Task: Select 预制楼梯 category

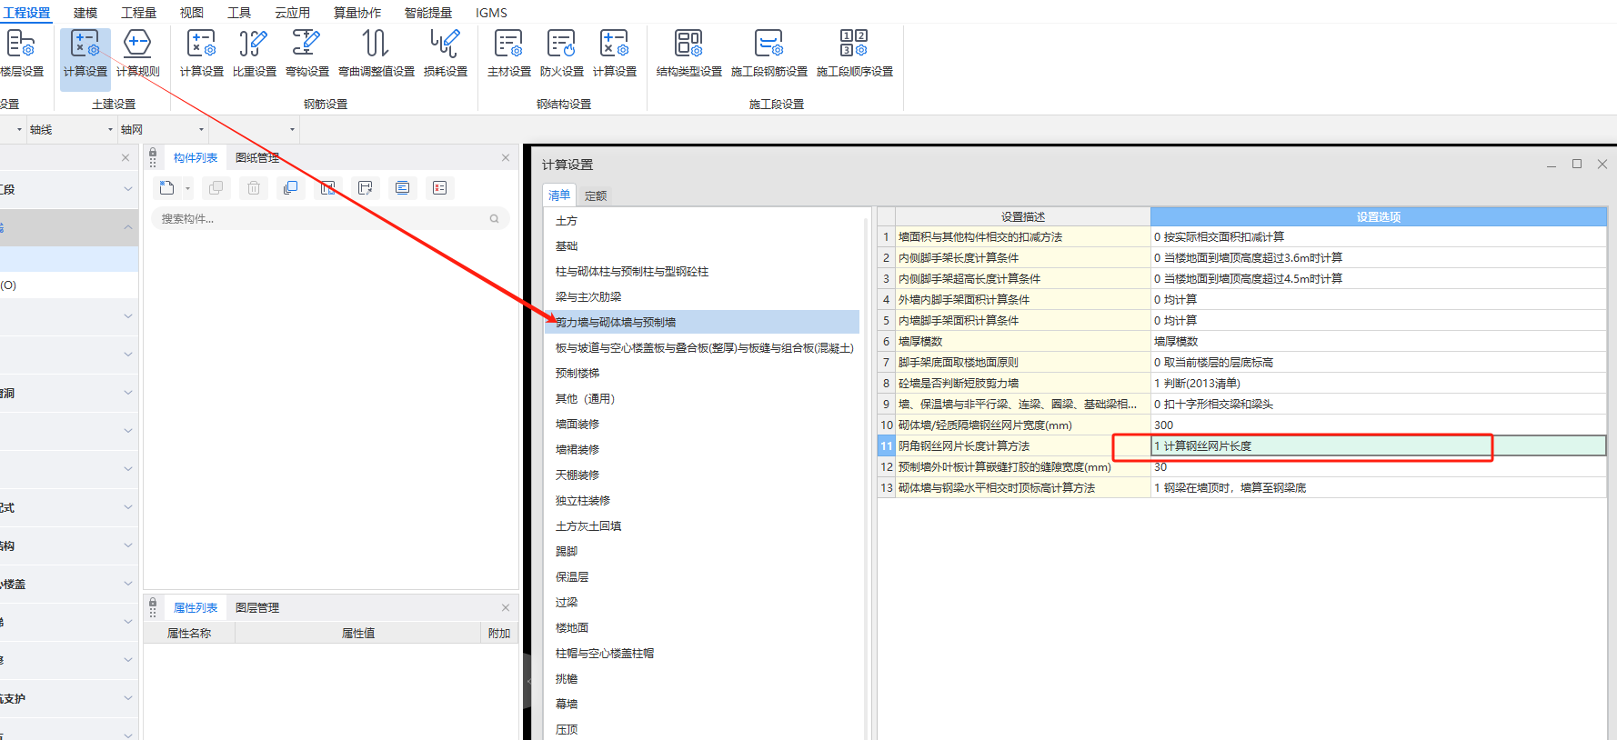Action: tap(577, 374)
